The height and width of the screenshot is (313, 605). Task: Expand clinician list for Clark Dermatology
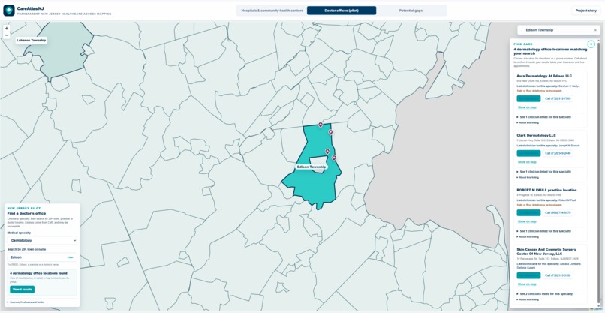pyautogui.click(x=544, y=171)
